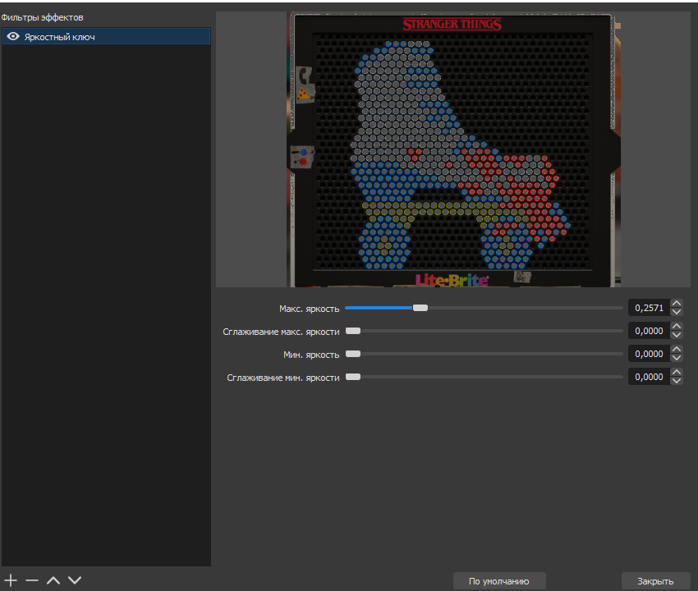The image size is (698, 591).
Task: Decrease Макс. яркость with down spinner arrow
Action: pos(677,312)
